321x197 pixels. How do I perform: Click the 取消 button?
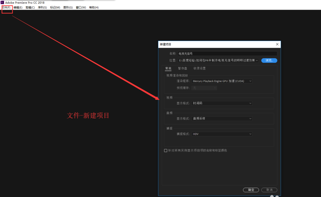coord(269,190)
